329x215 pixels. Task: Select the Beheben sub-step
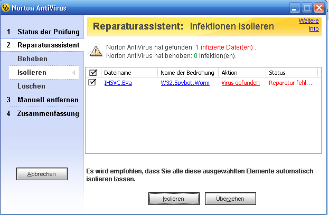(x=33, y=59)
